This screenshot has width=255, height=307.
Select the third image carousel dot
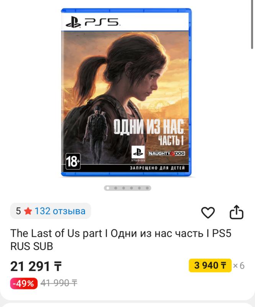(124, 188)
